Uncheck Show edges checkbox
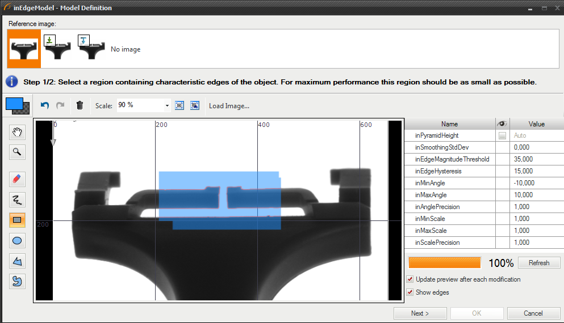 pos(410,292)
